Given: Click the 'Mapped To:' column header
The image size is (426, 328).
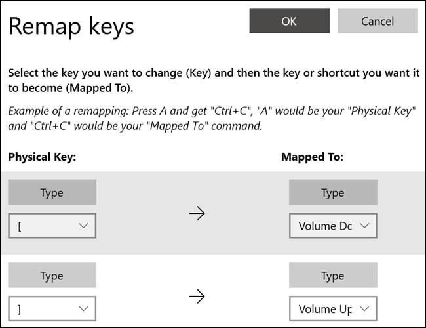Looking at the screenshot, I should pyautogui.click(x=313, y=157).
